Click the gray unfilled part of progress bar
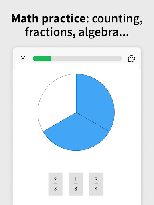The height and width of the screenshot is (205, 154). point(86,59)
